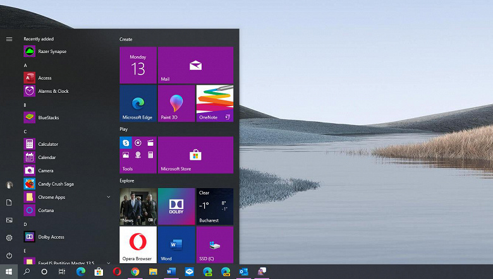Open Razer Synapse from recently added
Image resolution: width=493 pixels, height=279 pixels.
(x=67, y=51)
